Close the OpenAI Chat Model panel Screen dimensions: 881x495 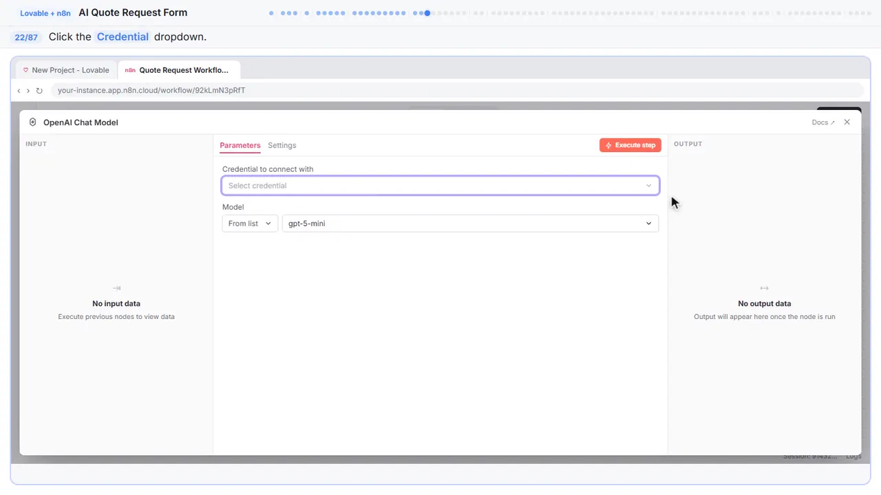pos(847,122)
